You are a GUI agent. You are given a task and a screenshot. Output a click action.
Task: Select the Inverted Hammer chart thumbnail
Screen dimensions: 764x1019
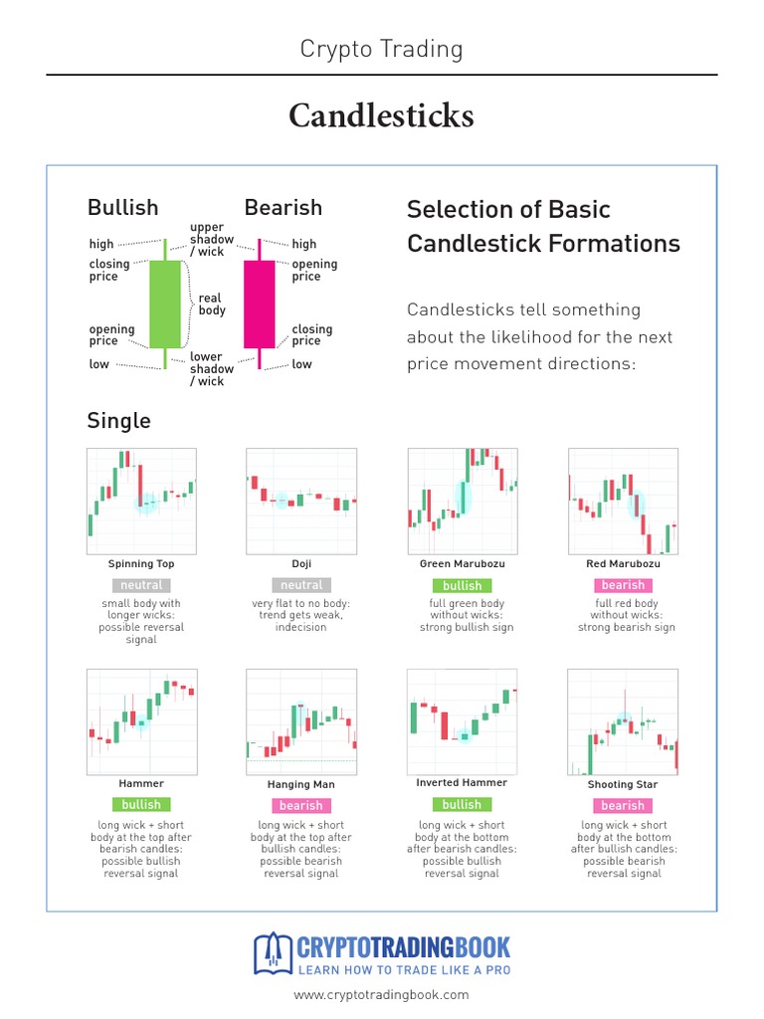click(x=463, y=721)
